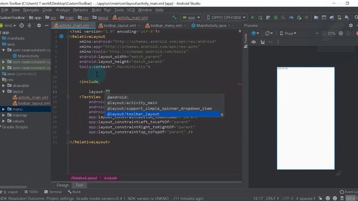Zoom out the preview with minus icon

(324, 33)
